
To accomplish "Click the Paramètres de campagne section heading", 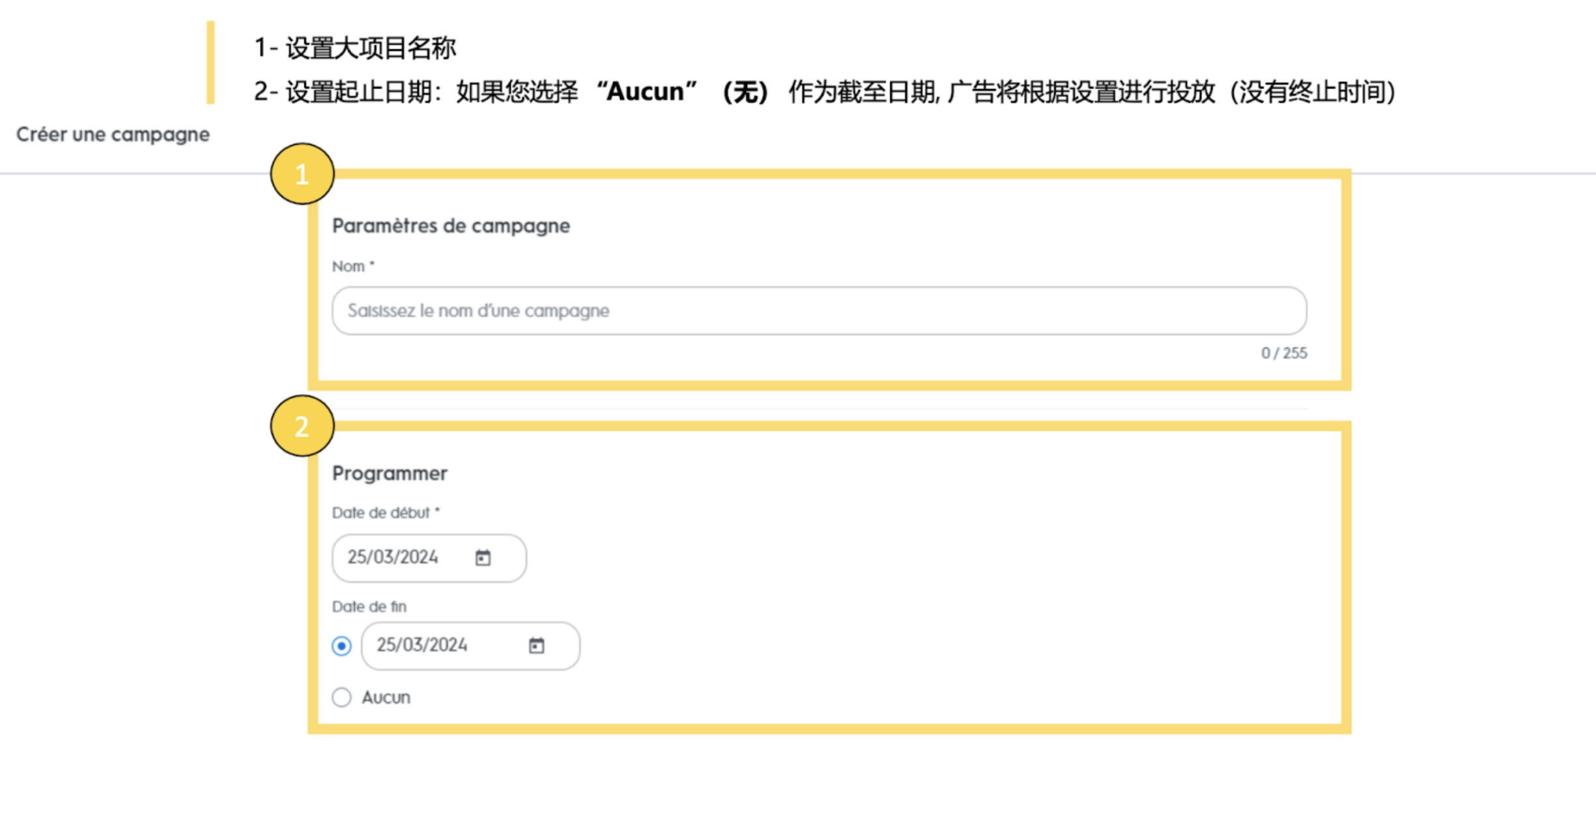I will (x=451, y=226).
